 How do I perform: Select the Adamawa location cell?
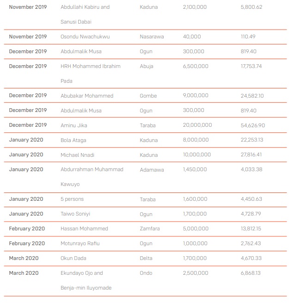tap(152, 170)
